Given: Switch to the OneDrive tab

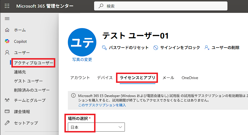Looking at the screenshot, I should coord(190,78).
